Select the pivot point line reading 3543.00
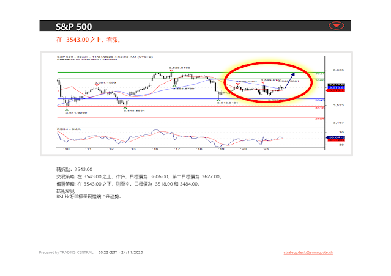The width and height of the screenshot is (391, 276). point(74,169)
